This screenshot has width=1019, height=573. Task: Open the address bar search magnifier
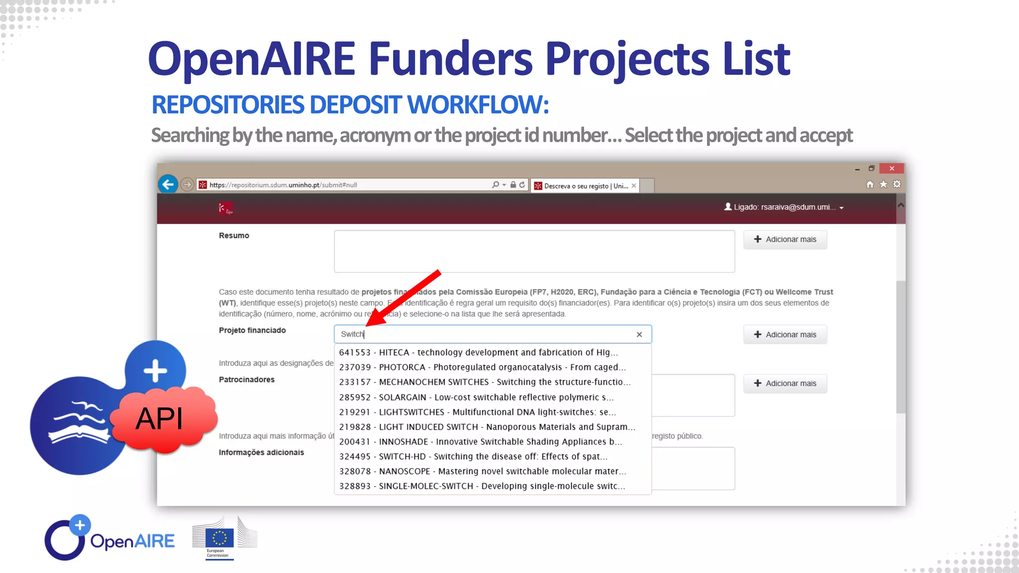(495, 185)
